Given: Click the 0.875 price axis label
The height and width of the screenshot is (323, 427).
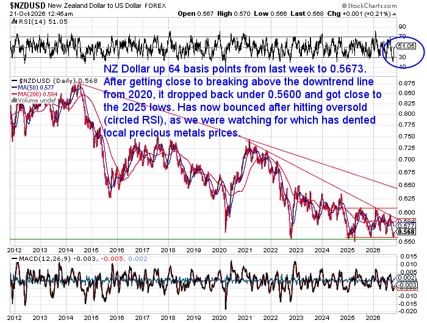Looking at the screenshot, I should coord(407,83).
